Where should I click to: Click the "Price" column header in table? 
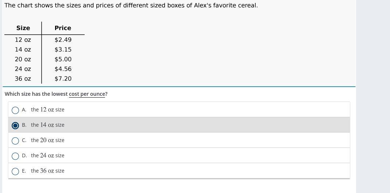[63, 28]
